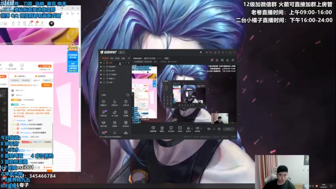The width and height of the screenshot is (336, 189).
Task: Add a camera source from bottom bar
Action: [162, 129]
